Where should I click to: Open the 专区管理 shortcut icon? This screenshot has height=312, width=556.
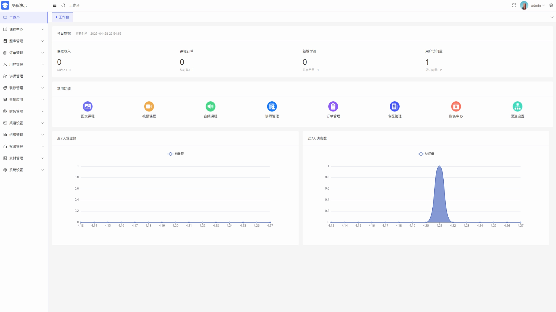(394, 107)
